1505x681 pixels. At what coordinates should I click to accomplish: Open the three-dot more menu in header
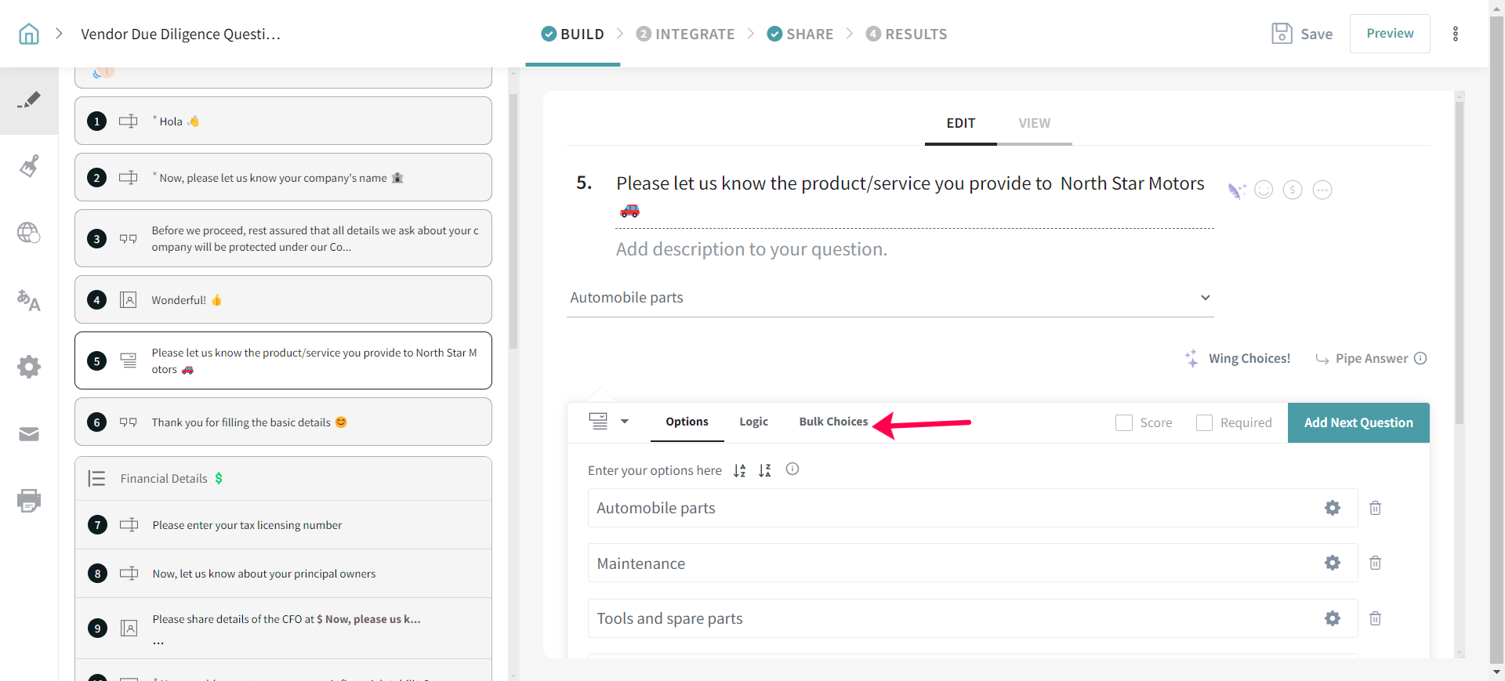[1455, 34]
